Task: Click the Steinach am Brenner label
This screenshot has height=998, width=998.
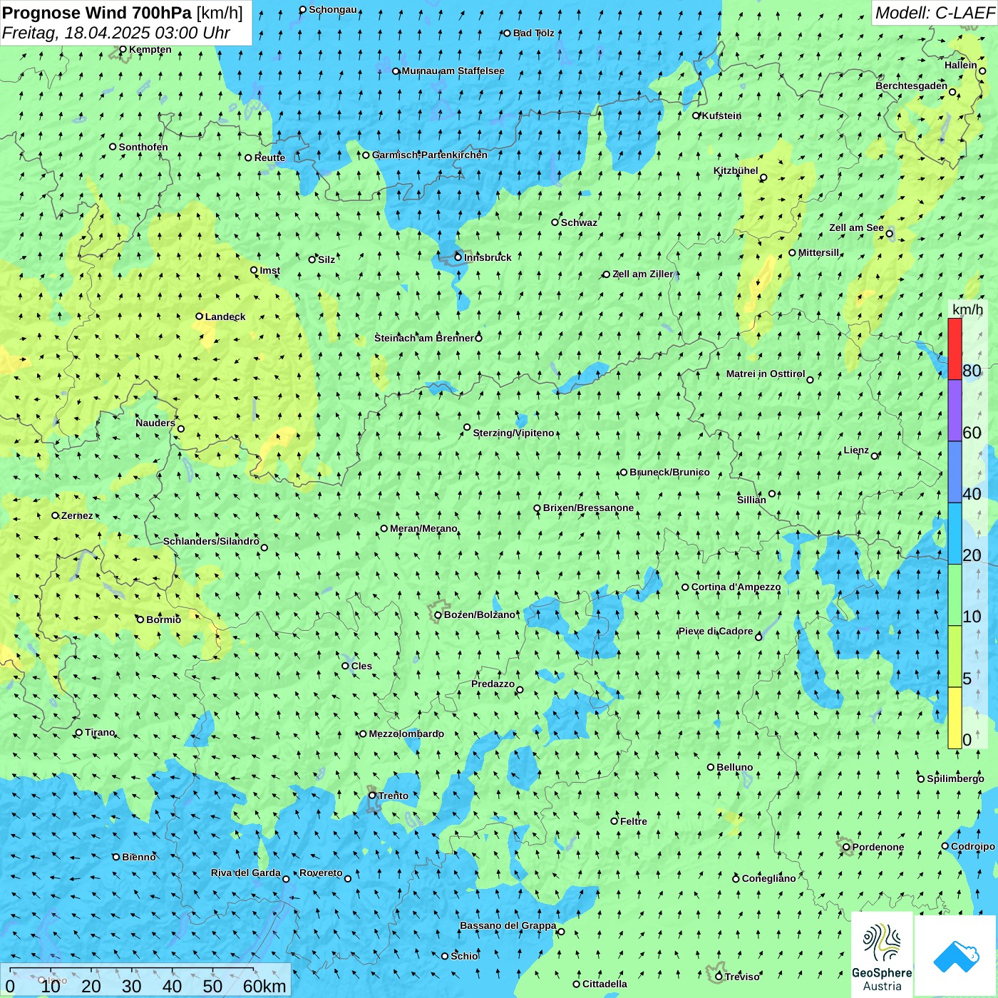Action: click(424, 338)
